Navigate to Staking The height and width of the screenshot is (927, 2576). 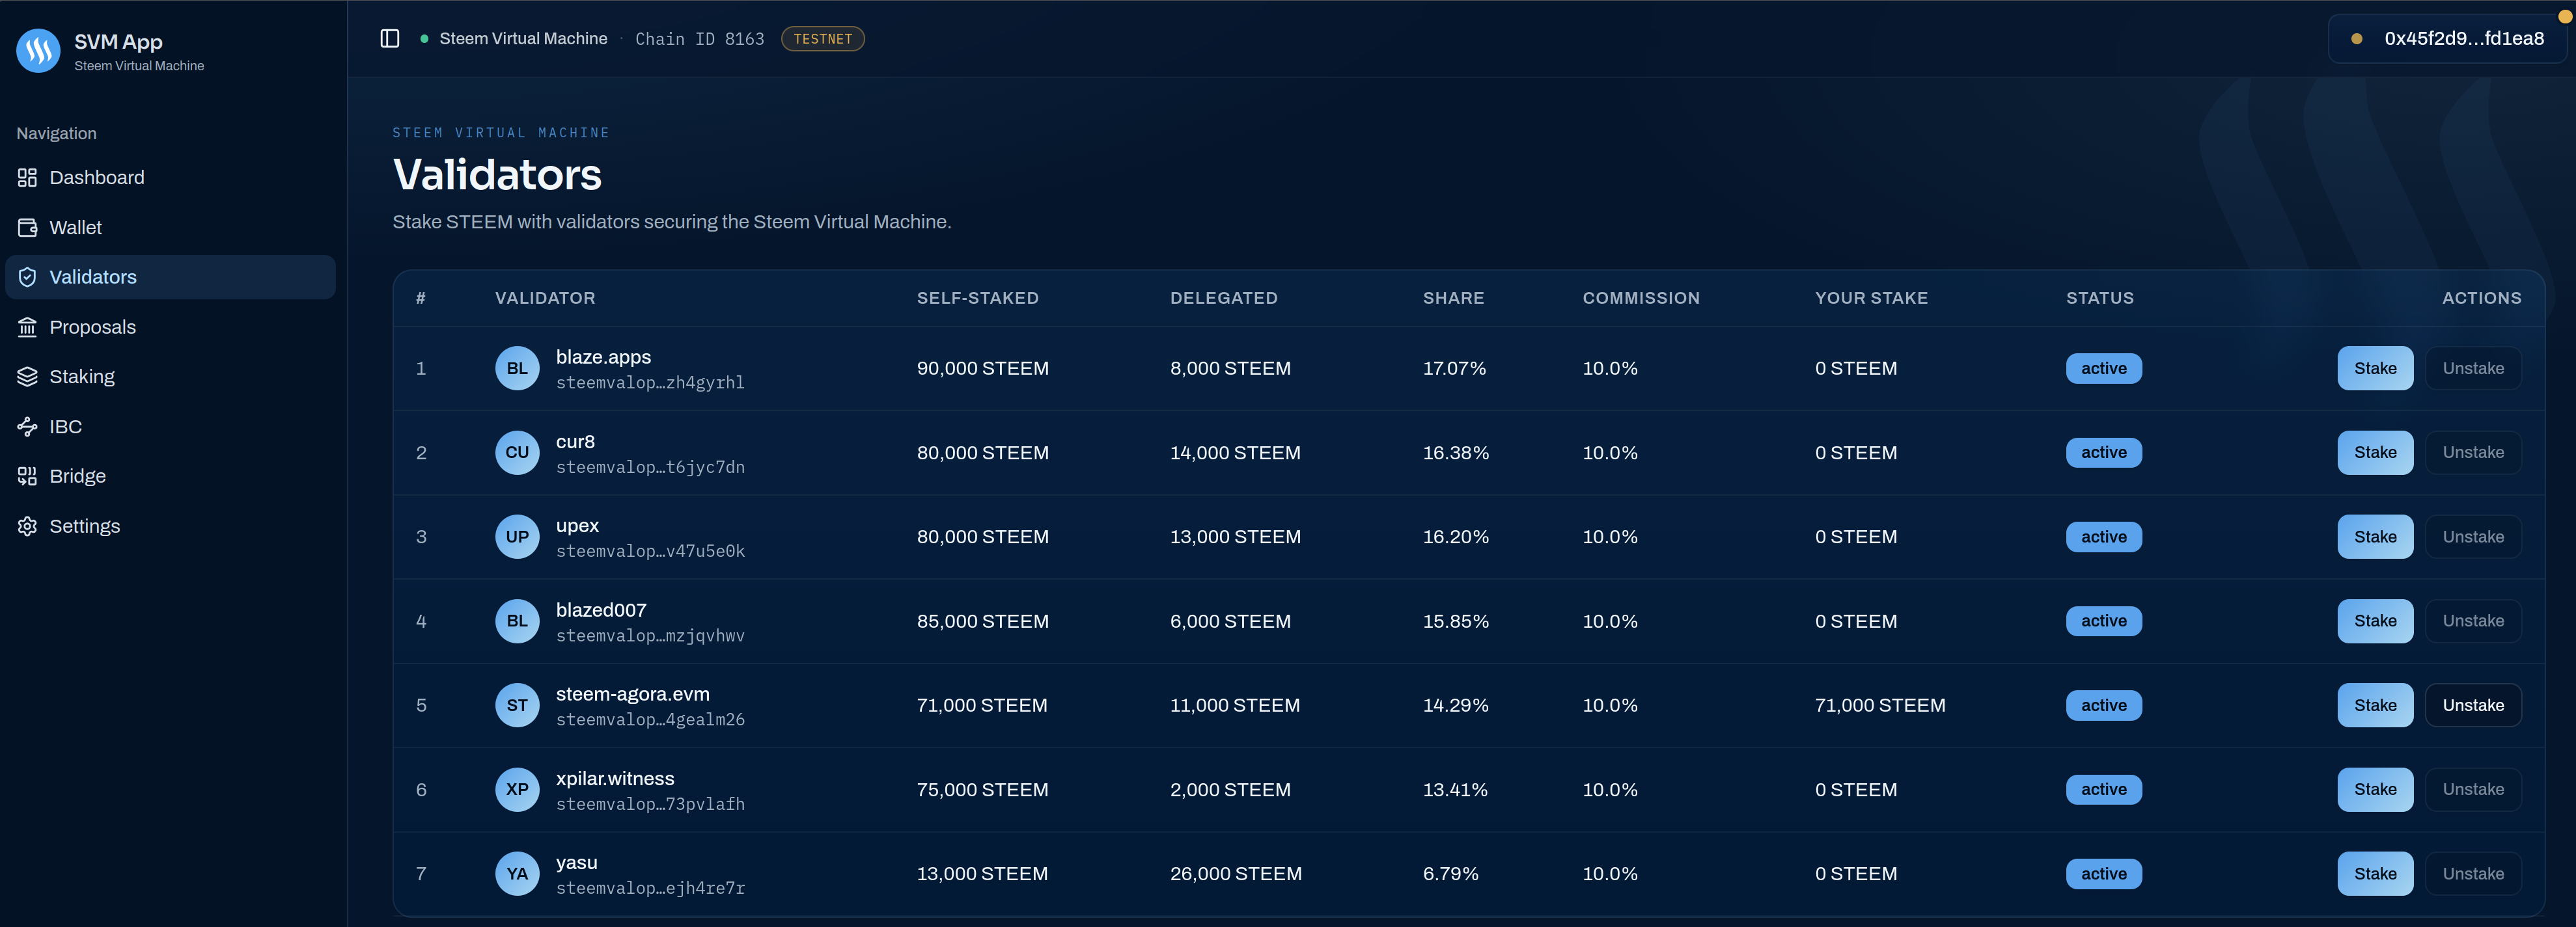(x=170, y=377)
